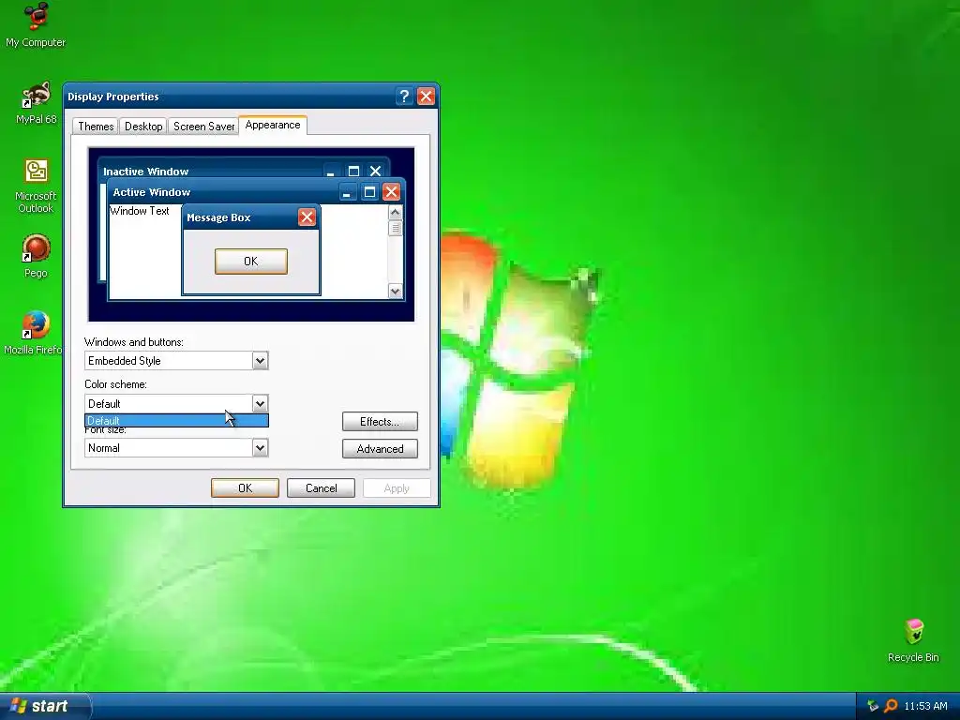
Task: Open the My Computer desktop icon
Action: pos(36,25)
